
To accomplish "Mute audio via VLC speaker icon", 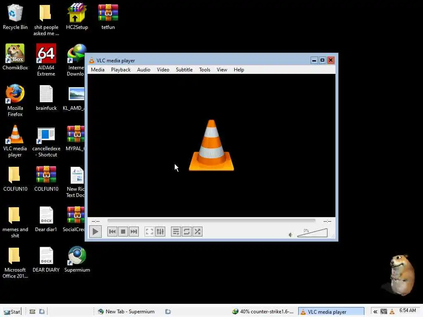I will [290, 235].
